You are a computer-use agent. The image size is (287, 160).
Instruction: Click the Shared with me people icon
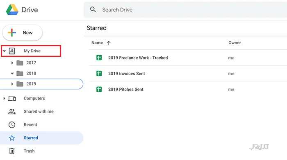click(x=12, y=112)
